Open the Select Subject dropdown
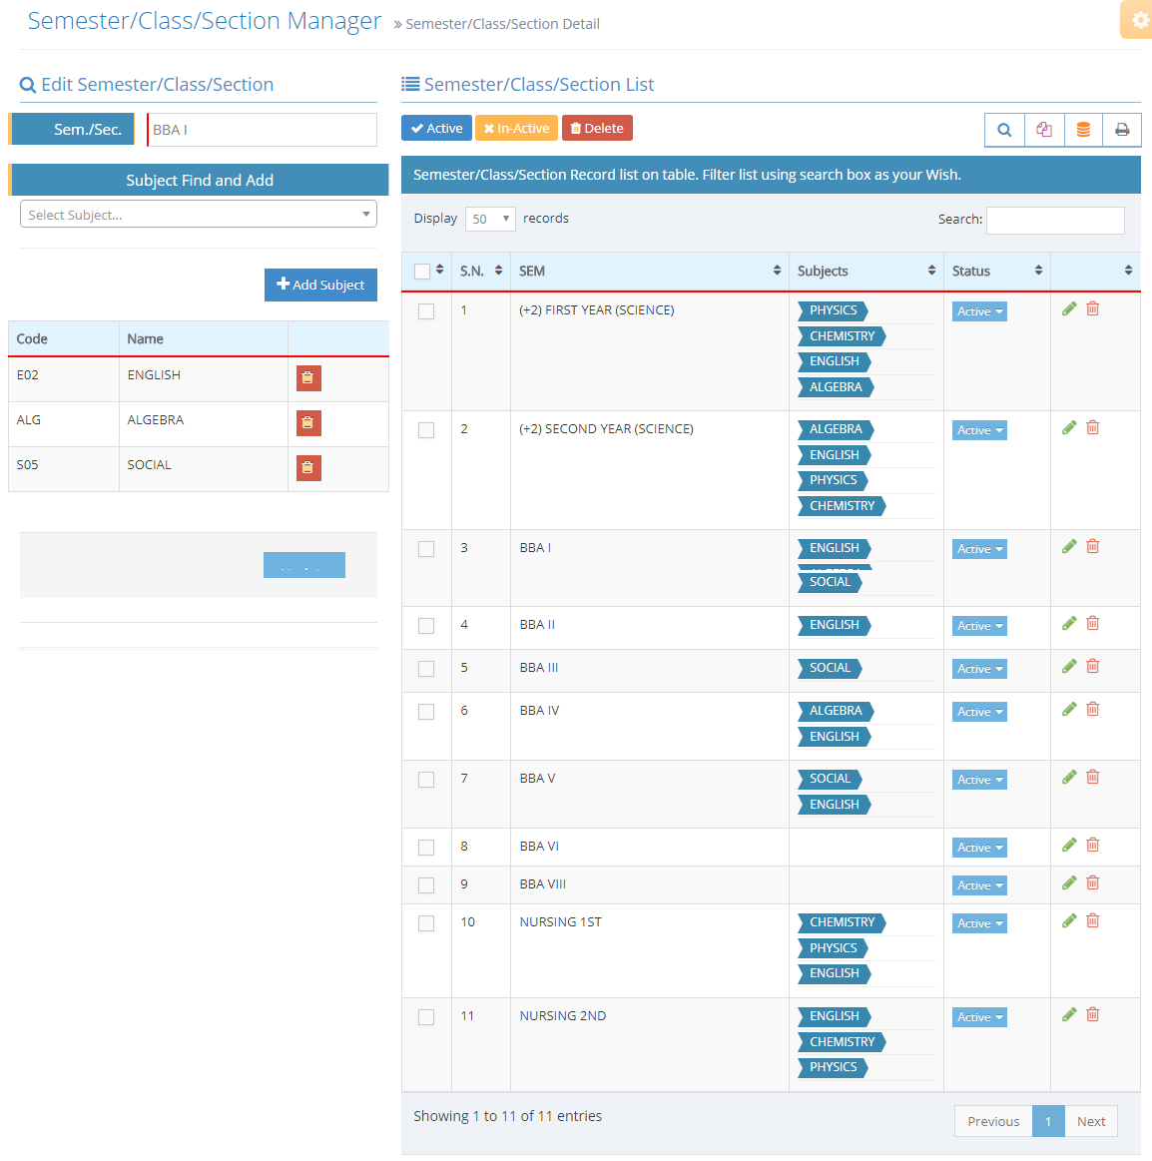The width and height of the screenshot is (1152, 1161). pyautogui.click(x=199, y=215)
